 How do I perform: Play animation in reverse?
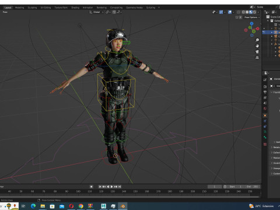click(108, 187)
